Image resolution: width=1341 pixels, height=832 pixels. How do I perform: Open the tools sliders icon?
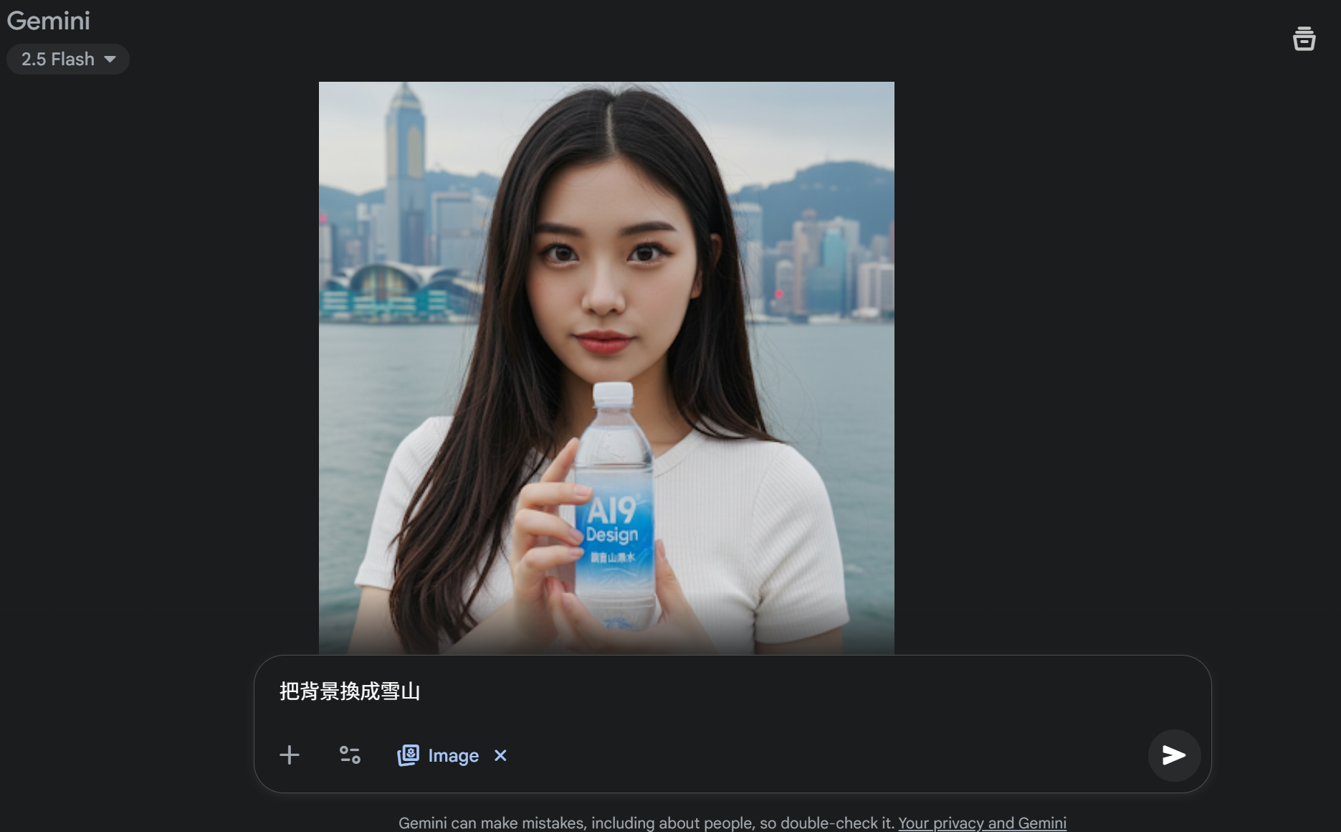point(350,755)
